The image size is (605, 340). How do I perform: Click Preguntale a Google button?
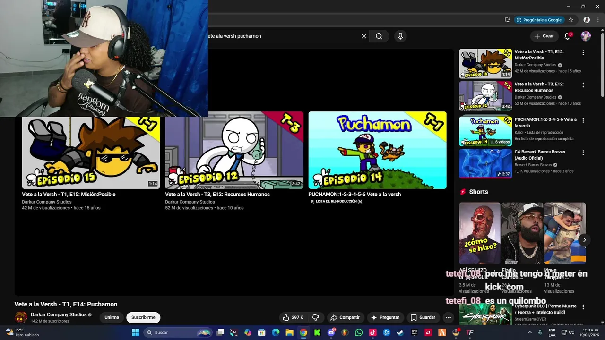pos(539,20)
